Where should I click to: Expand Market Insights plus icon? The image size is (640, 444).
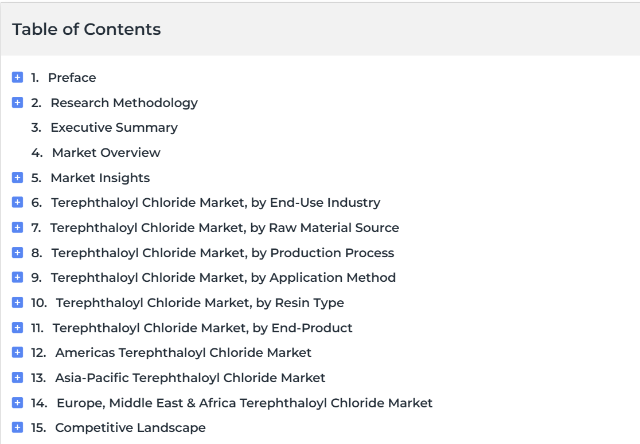(18, 178)
